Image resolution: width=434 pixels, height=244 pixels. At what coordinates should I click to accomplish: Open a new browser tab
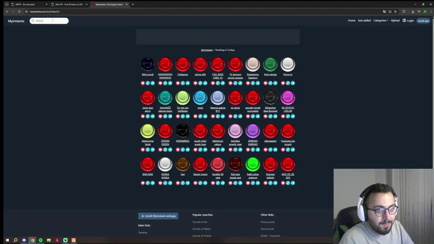(x=133, y=4)
